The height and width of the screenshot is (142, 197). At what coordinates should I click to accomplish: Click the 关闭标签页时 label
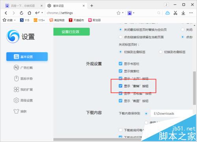[x=129, y=45]
